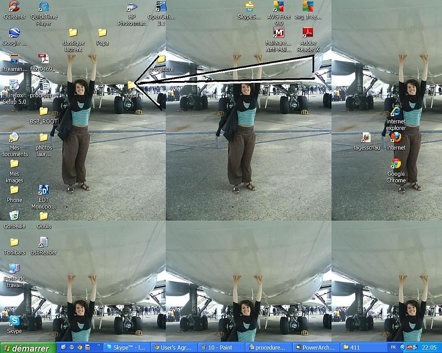Select the tagesschau web shortcut
The width and height of the screenshot is (442, 353).
(x=366, y=141)
